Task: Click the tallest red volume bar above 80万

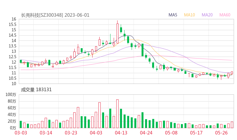Action: tap(118, 114)
